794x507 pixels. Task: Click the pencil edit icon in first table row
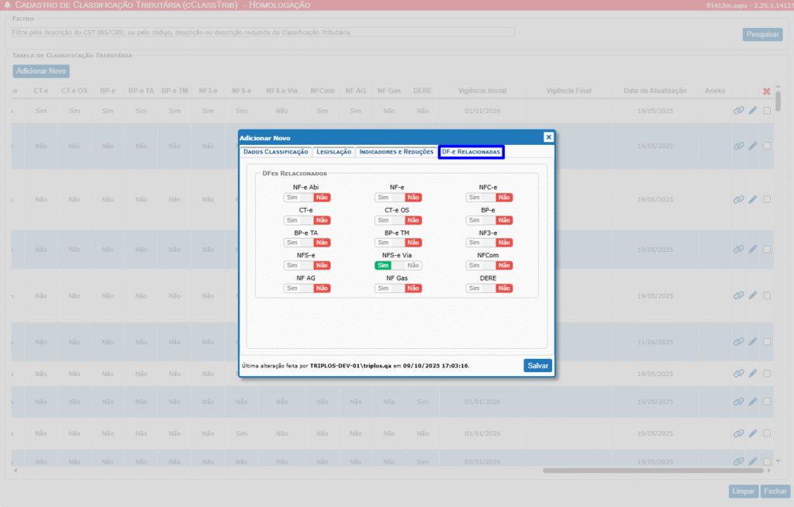click(752, 111)
